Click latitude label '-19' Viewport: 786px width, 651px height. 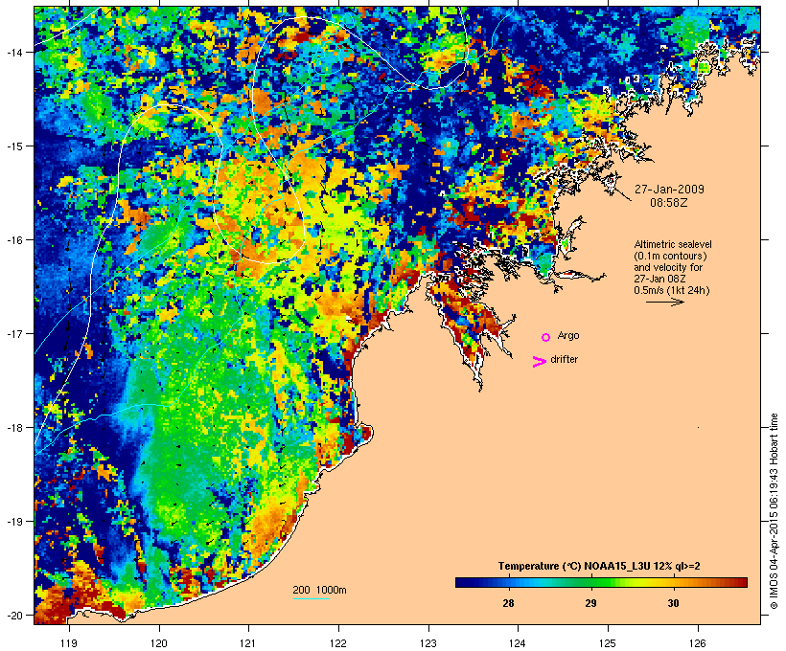click(x=14, y=522)
